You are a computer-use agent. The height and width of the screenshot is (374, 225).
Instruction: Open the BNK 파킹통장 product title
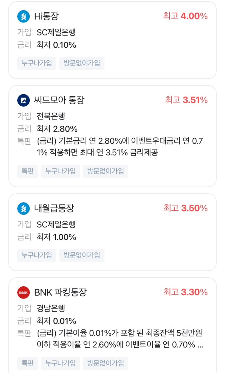coord(61,292)
